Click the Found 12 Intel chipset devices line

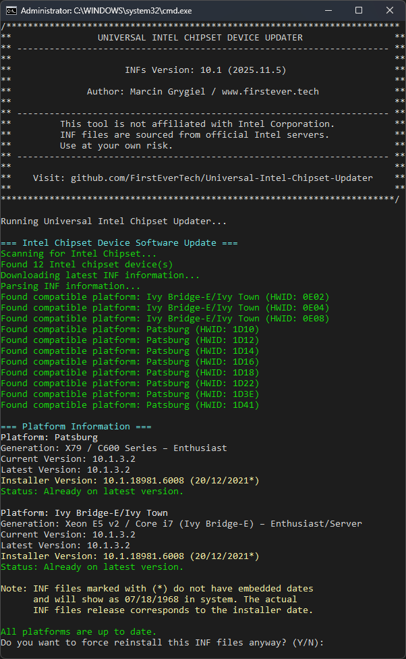[x=86, y=264]
